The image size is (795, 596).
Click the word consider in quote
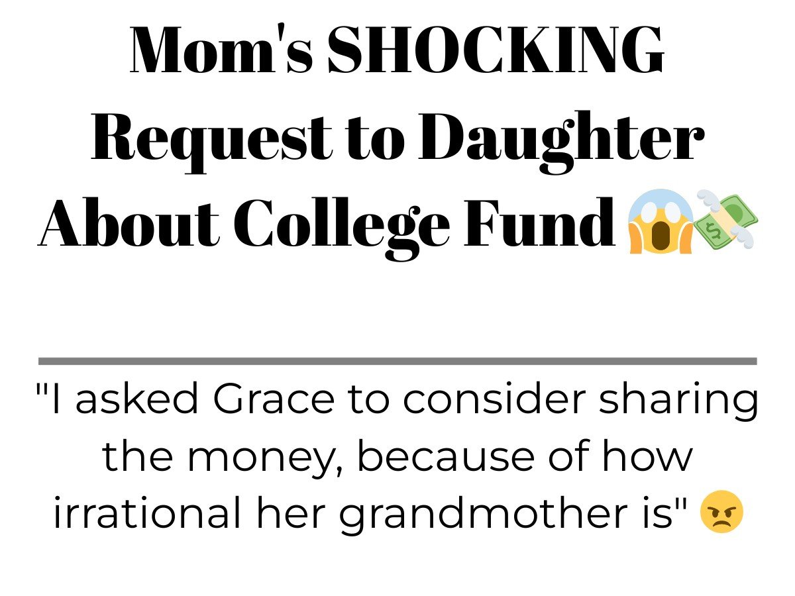point(496,399)
